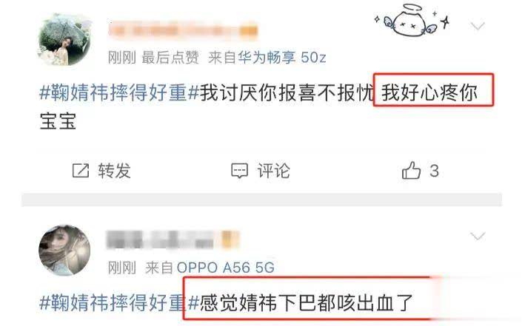Image resolution: width=525 pixels, height=326 pixels.
Task: Open the first poster's umbrella avatar
Action: pos(64,39)
